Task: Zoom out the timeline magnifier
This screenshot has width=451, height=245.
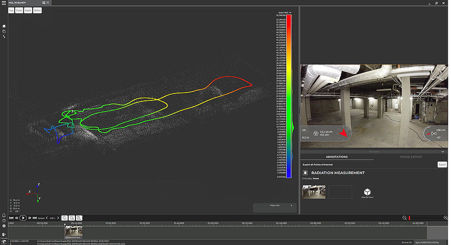Action: [x=405, y=218]
